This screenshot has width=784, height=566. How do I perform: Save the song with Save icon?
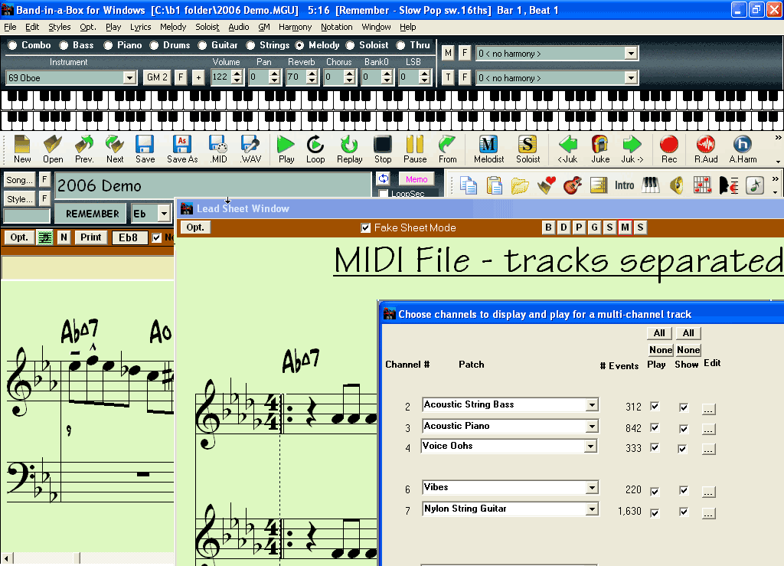(145, 149)
